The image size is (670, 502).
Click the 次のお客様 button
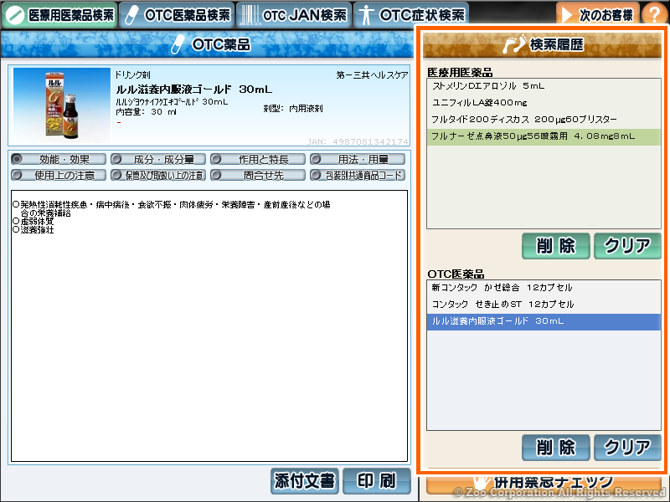(597, 15)
